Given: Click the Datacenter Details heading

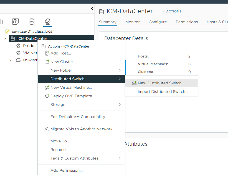Looking at the screenshot, I should 126,38.
